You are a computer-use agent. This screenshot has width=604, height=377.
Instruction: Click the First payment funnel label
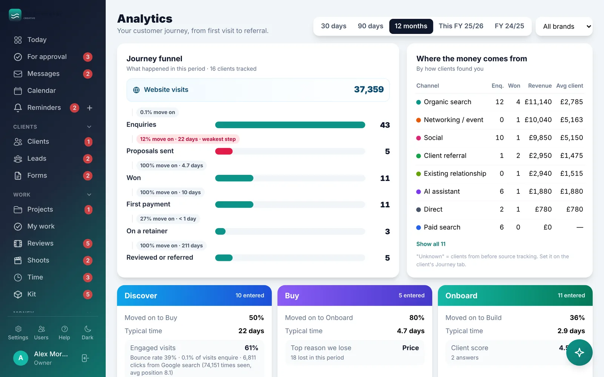pos(148,204)
